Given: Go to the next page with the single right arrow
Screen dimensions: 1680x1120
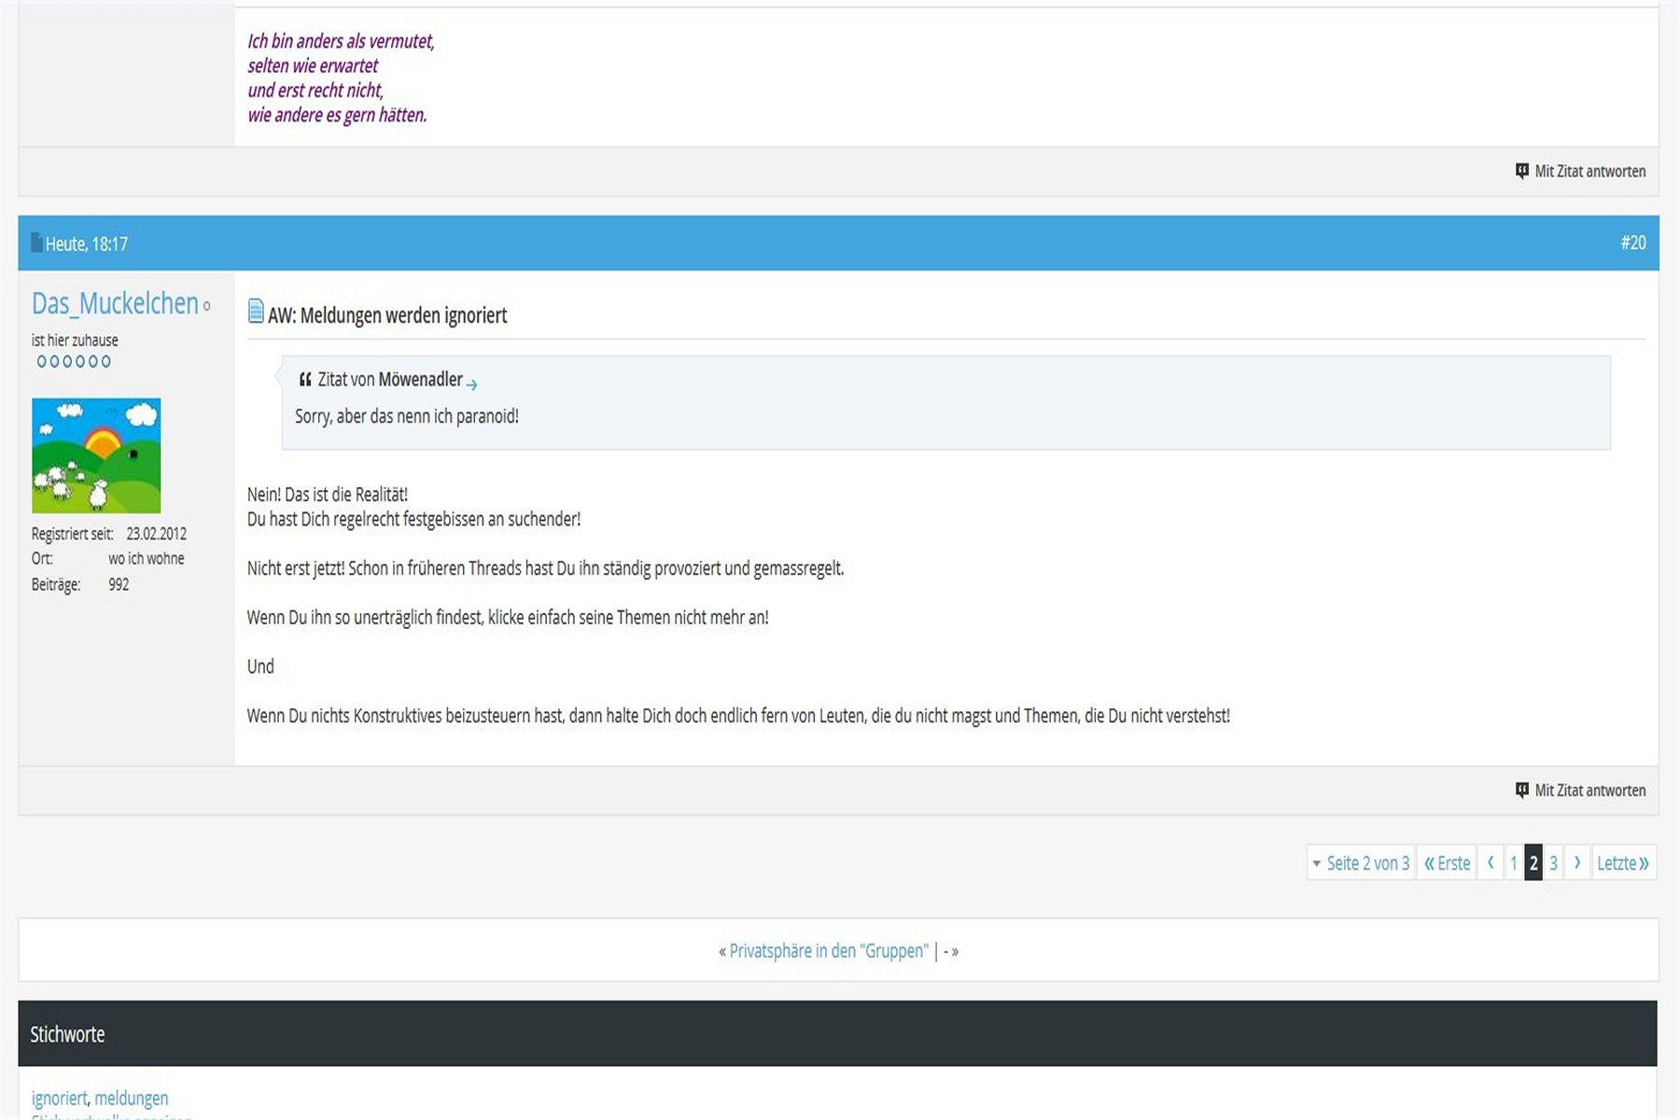Looking at the screenshot, I should pos(1577,862).
